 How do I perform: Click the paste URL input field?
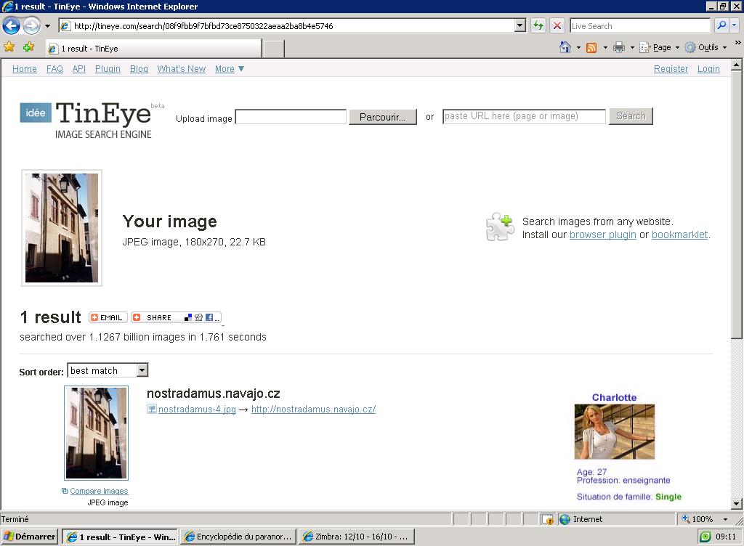524,116
